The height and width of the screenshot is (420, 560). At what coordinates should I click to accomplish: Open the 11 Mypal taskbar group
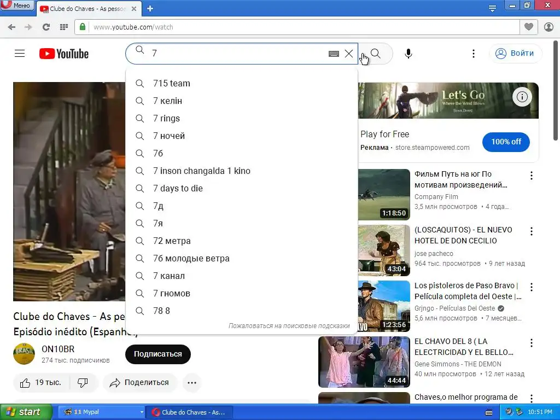[101, 412]
